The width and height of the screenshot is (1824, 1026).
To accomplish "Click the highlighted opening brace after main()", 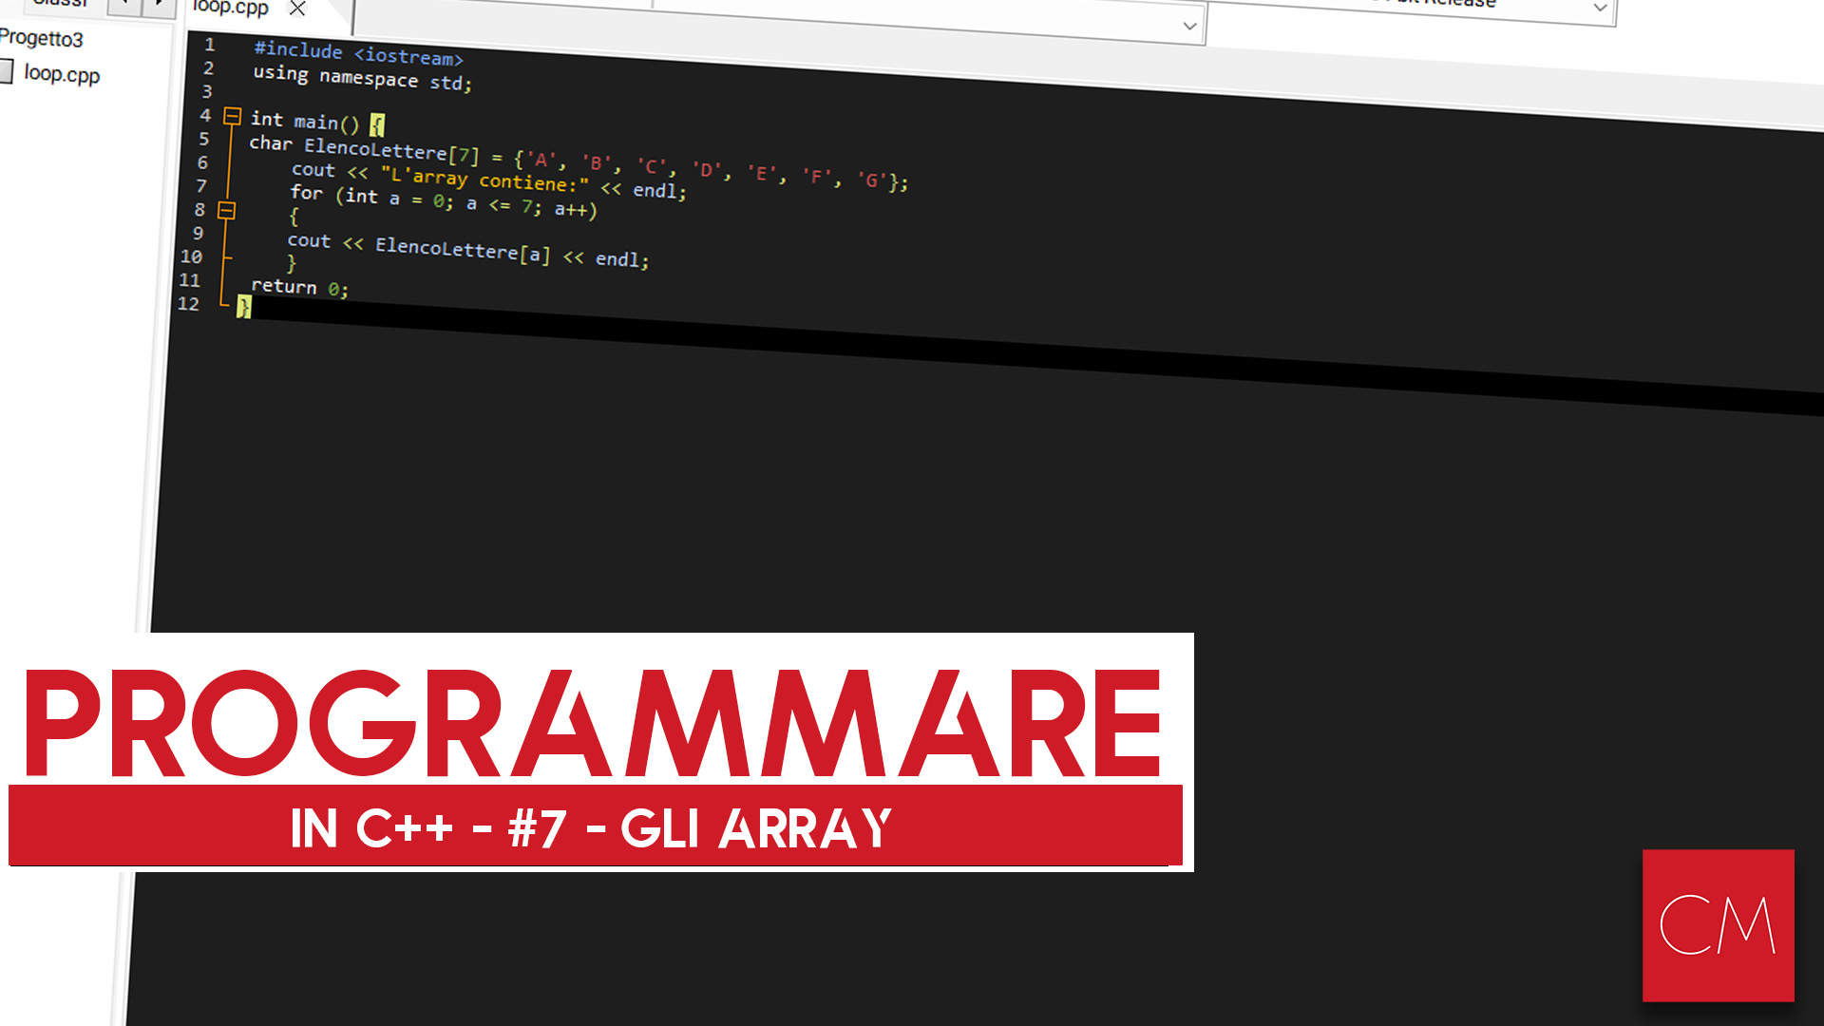I will click(377, 125).
